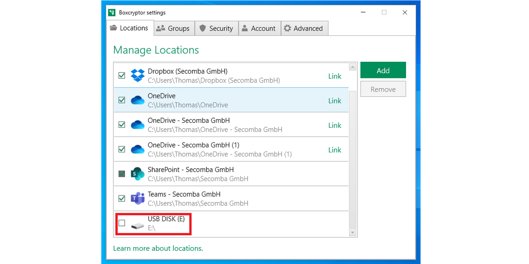529x264 pixels.
Task: Enable the USB DISK (E) checkbox
Action: coord(122,223)
